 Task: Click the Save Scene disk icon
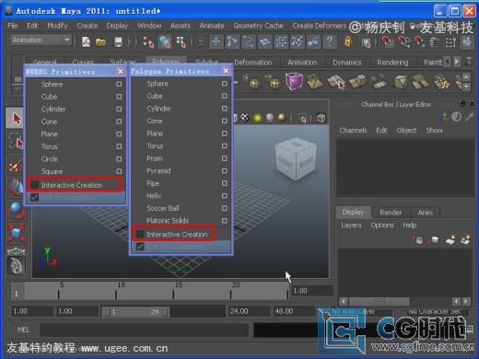(x=118, y=41)
